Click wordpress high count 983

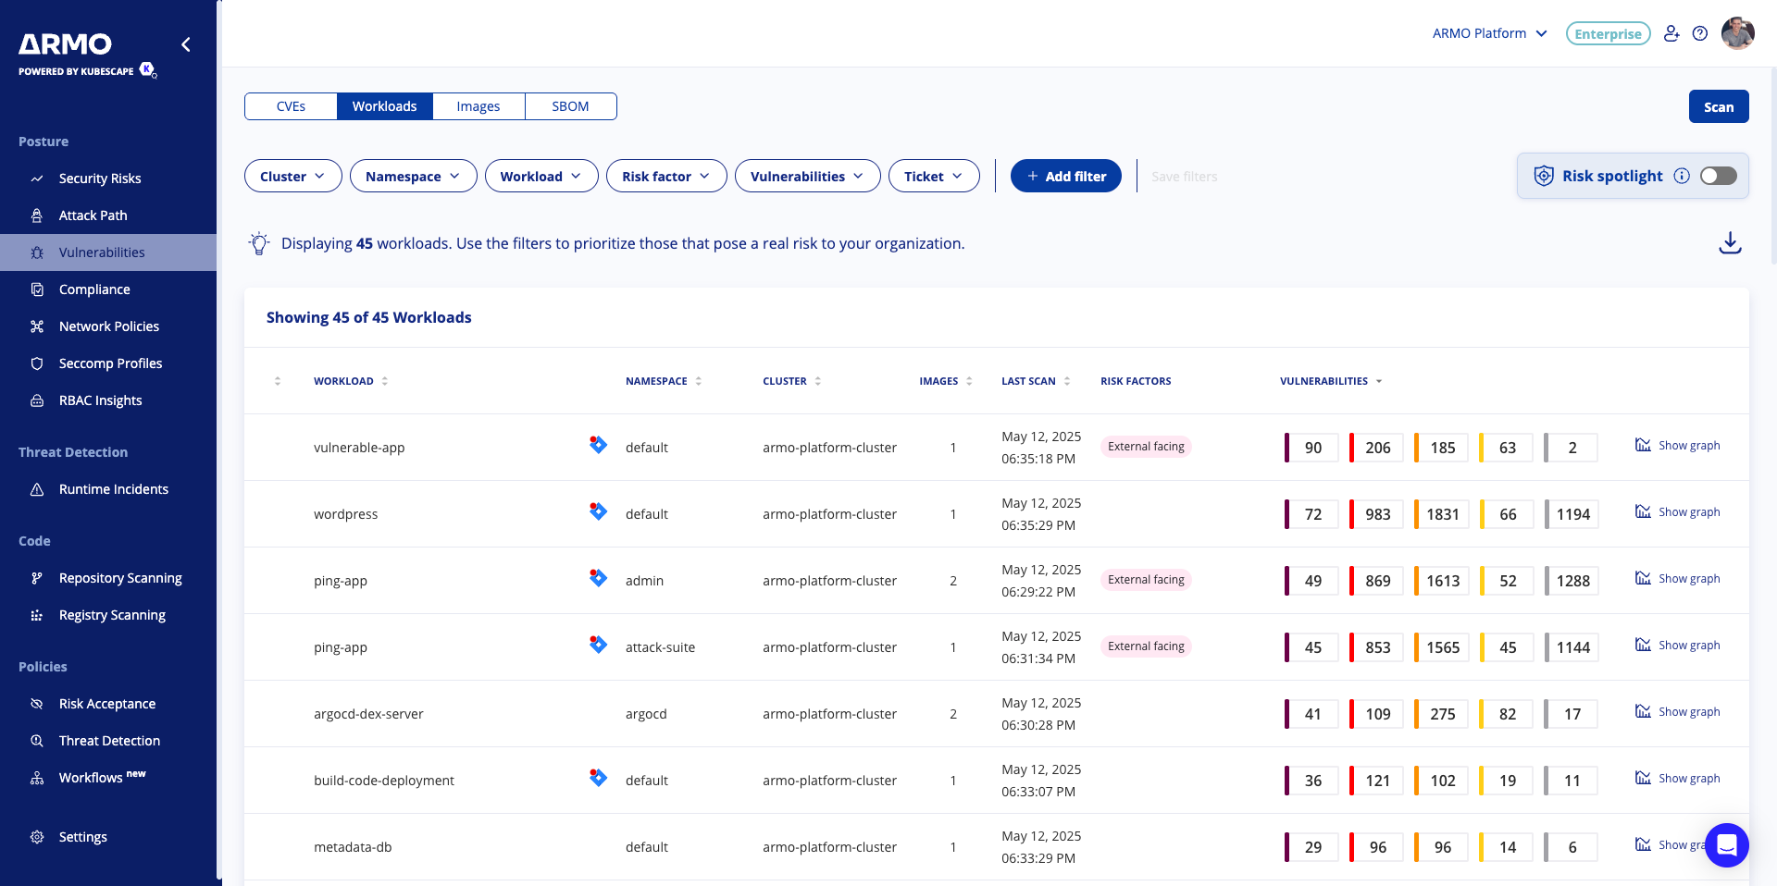1376,514
